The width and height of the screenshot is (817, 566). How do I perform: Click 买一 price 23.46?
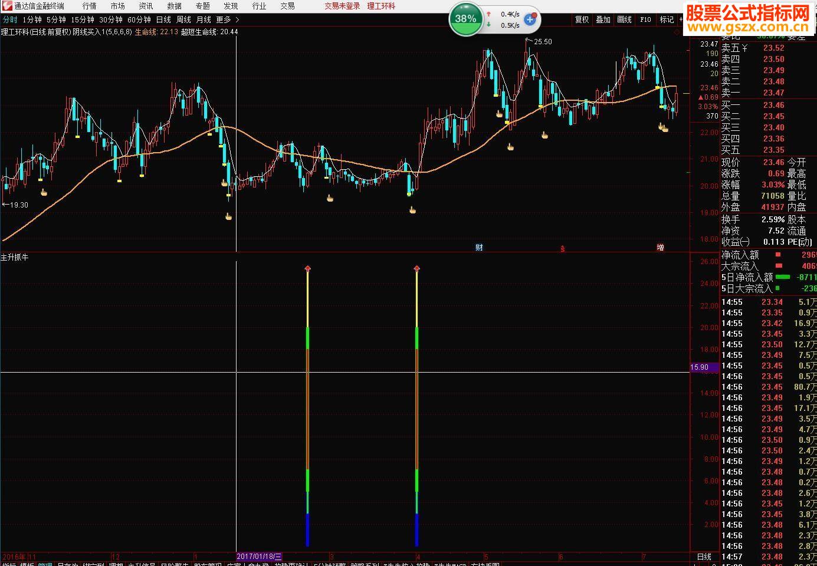coord(773,105)
